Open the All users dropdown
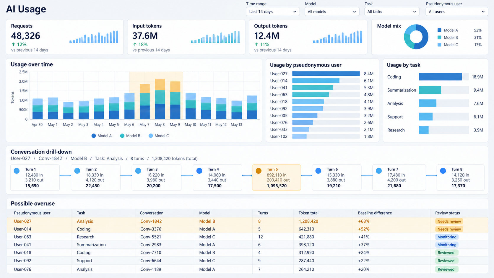 click(456, 12)
